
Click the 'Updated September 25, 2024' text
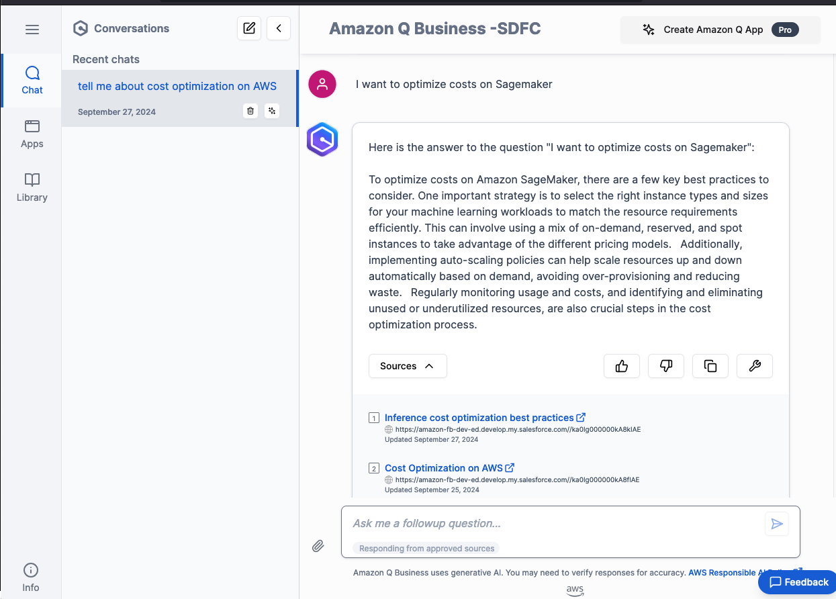pos(432,490)
